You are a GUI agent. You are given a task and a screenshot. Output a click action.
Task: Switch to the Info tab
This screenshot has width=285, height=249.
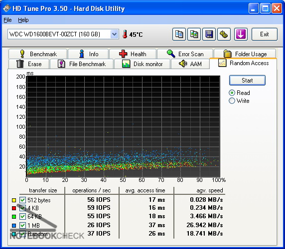point(88,54)
